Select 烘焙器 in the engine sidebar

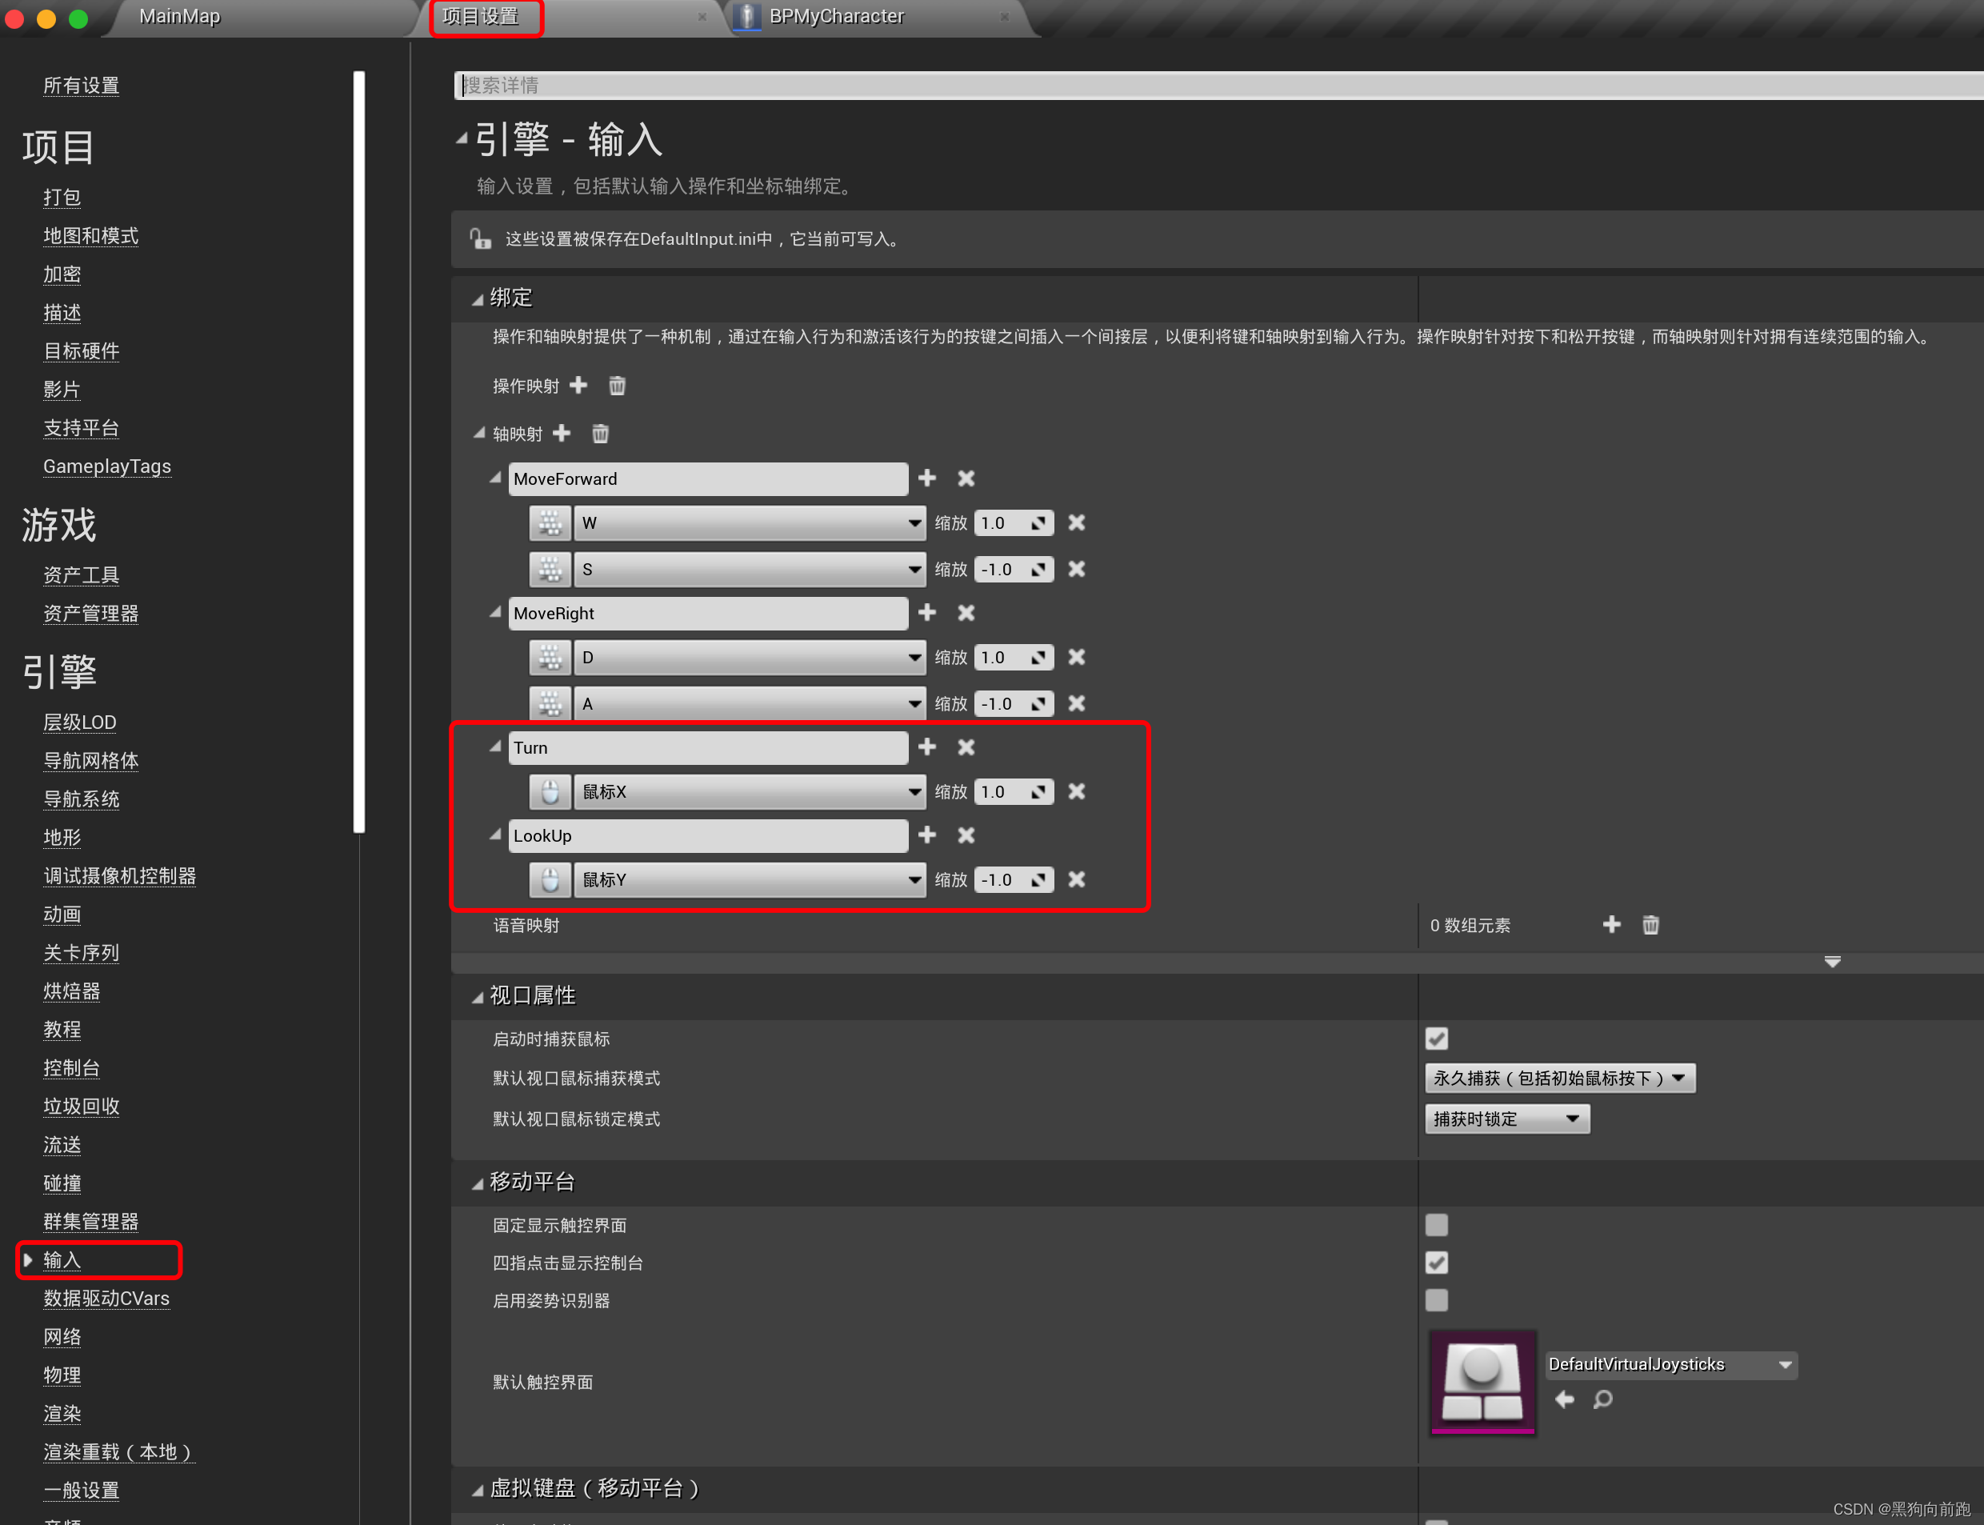(70, 991)
